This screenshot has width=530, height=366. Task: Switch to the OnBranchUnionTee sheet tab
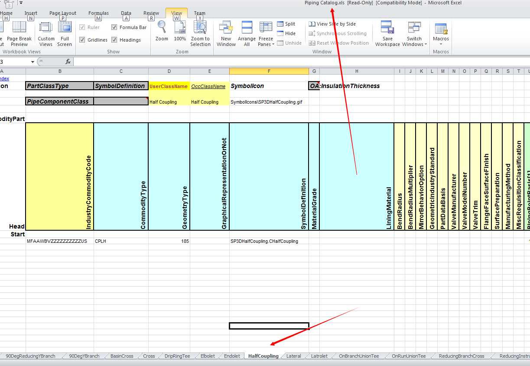click(359, 356)
